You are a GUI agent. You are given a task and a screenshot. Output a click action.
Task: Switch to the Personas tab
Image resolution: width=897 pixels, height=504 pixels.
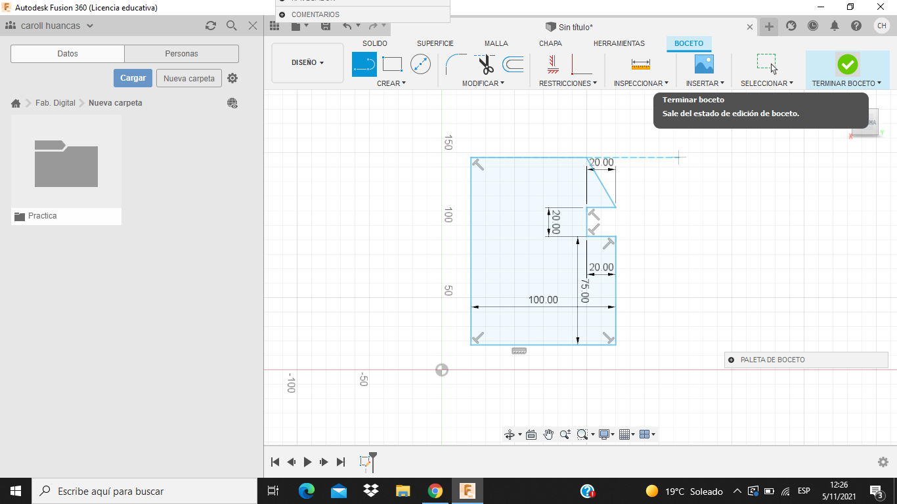coord(182,54)
